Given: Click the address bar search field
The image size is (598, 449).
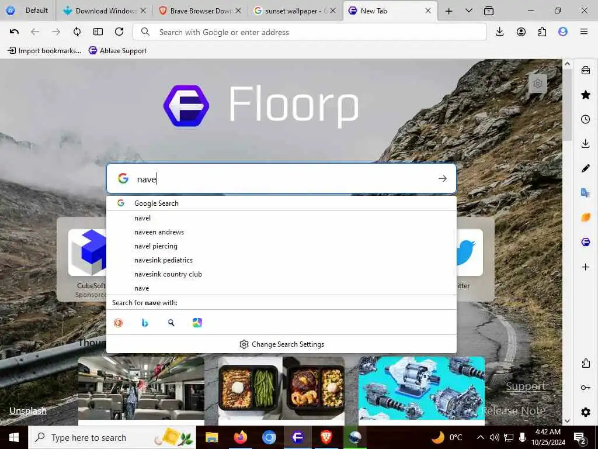Looking at the screenshot, I should click(310, 32).
